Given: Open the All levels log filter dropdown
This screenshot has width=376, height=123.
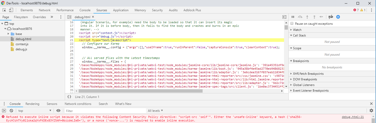Looking at the screenshot, I should click(x=155, y=111).
